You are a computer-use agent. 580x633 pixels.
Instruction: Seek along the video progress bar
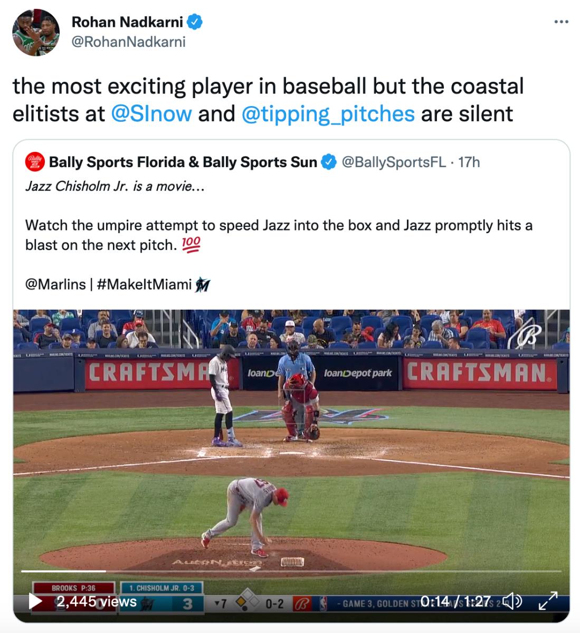point(290,571)
